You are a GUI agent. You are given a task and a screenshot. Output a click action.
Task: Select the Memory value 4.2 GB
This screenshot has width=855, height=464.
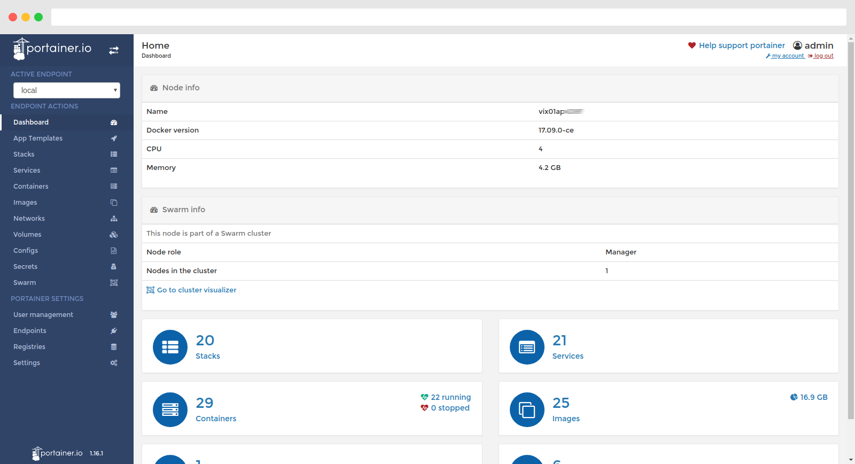[549, 168]
